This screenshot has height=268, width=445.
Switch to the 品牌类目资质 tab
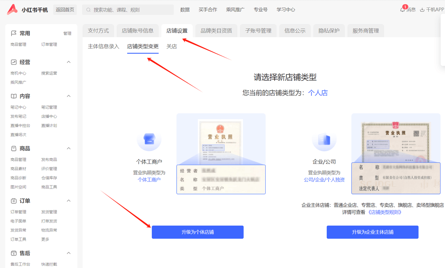tap(216, 31)
